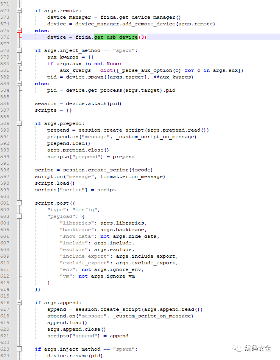Click 'aux_kwargs = {}' on line 579
The image size is (280, 360).
tap(71, 57)
